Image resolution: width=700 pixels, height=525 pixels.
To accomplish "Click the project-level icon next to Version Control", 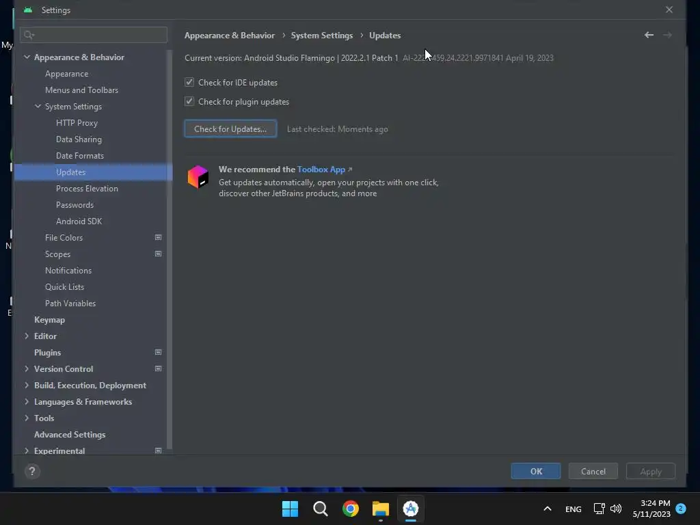I will pos(158,368).
